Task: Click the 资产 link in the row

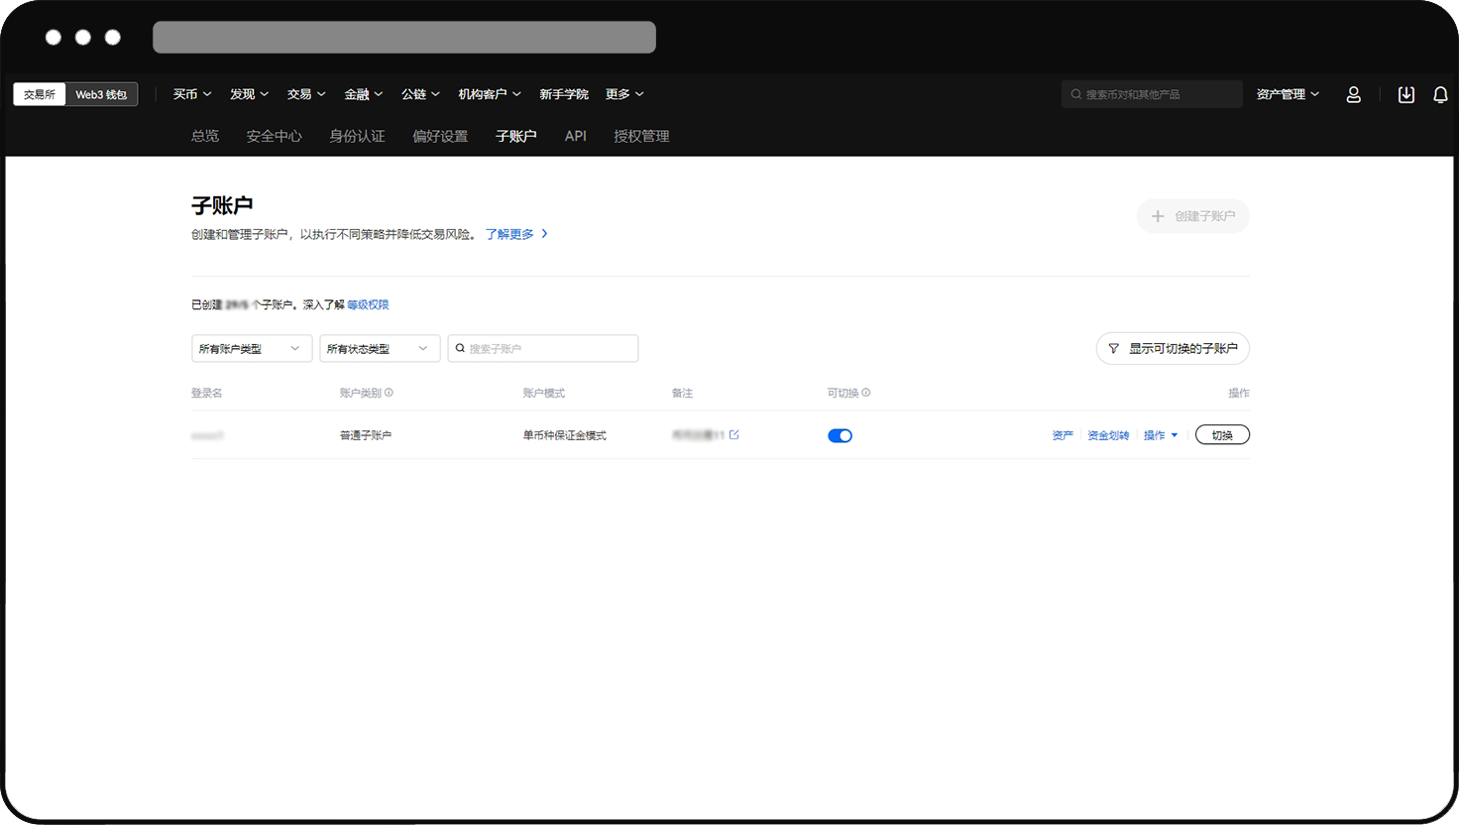Action: click(1063, 435)
